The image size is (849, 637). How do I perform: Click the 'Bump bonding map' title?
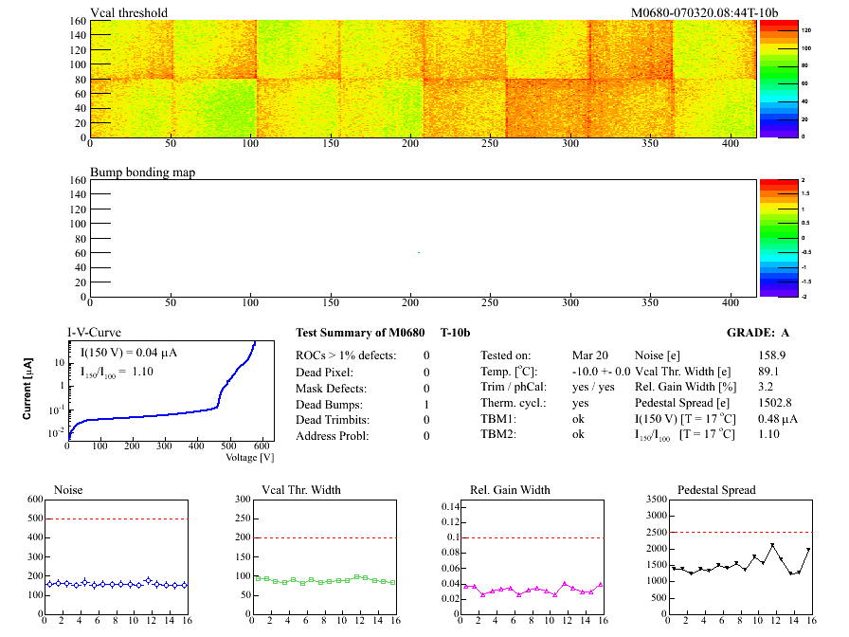point(142,173)
